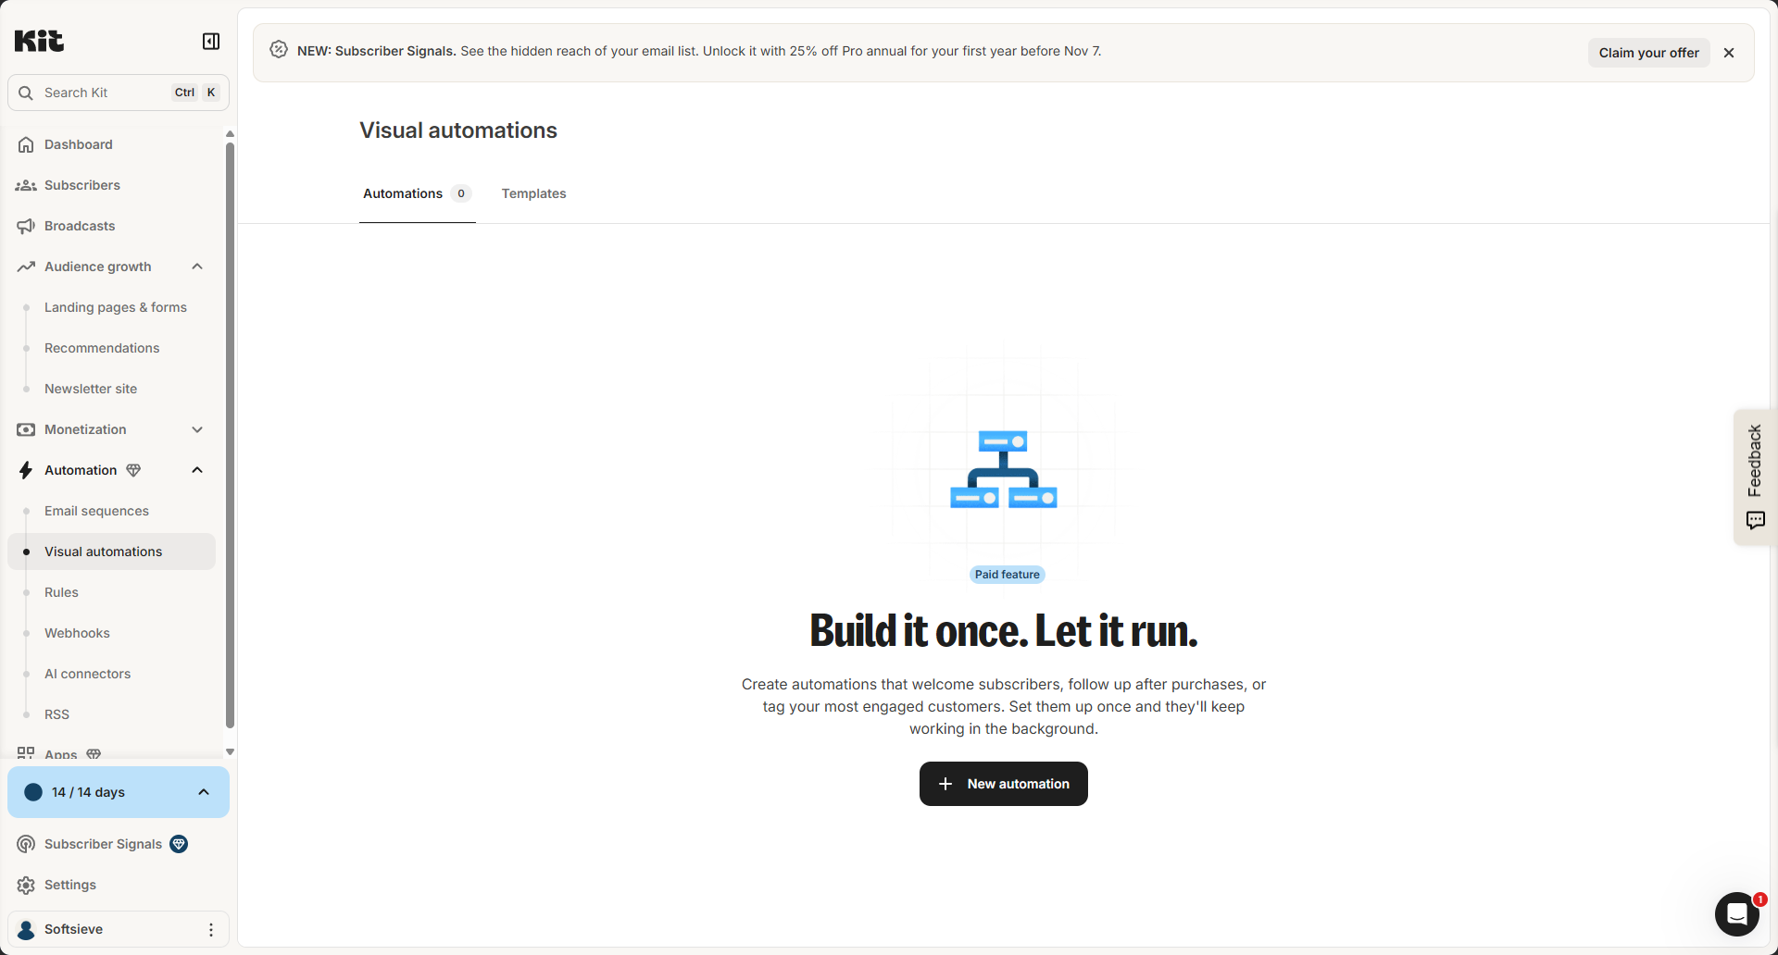Click the sidebar vertical scrollbar
This screenshot has height=955, width=1778.
click(x=230, y=435)
